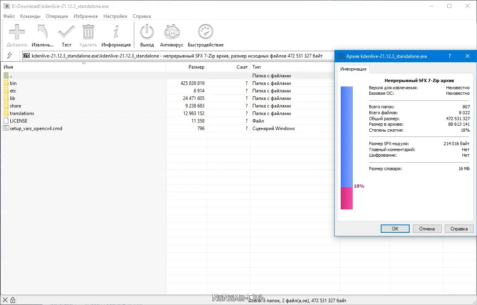Open the Операции menu
Screen dimensions: 477x305
pos(57,16)
